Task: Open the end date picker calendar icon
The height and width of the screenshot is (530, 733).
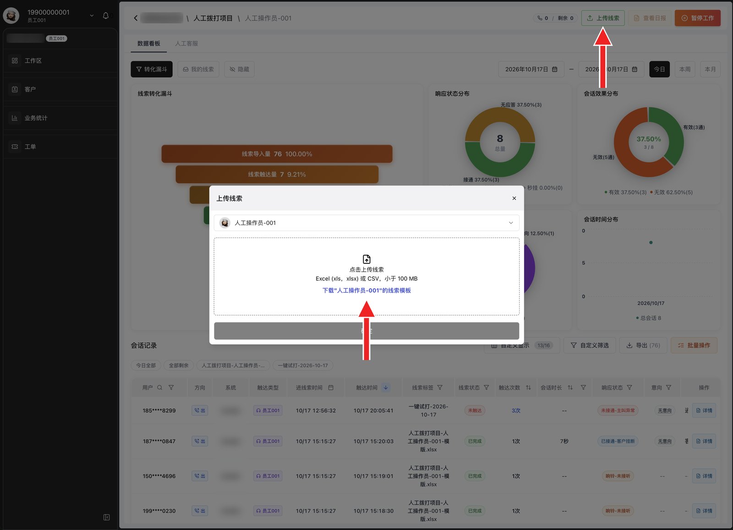Action: coord(635,69)
